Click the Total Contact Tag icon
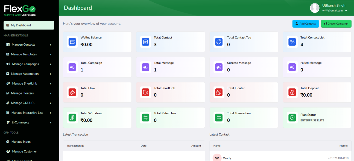The height and width of the screenshot is (161, 354). point(219,42)
